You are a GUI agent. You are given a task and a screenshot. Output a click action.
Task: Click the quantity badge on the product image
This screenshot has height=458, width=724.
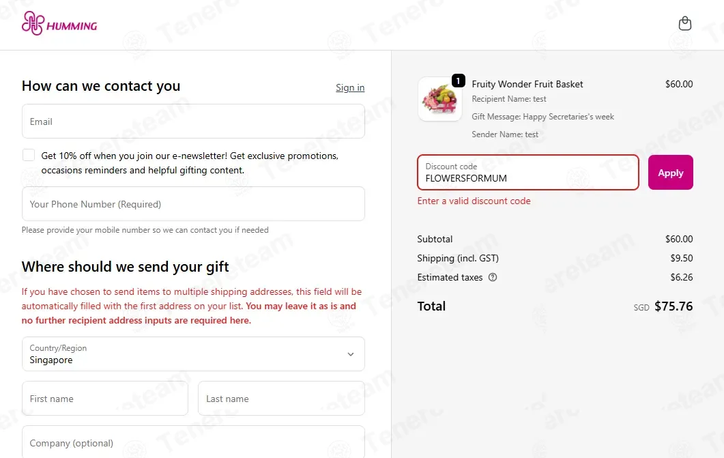point(458,81)
